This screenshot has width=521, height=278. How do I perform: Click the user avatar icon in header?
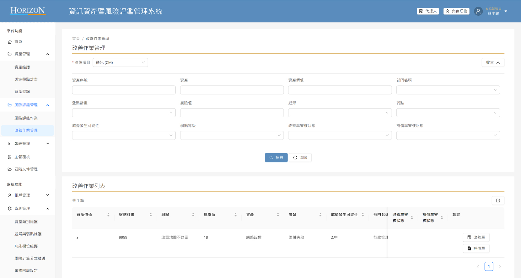pyautogui.click(x=478, y=11)
